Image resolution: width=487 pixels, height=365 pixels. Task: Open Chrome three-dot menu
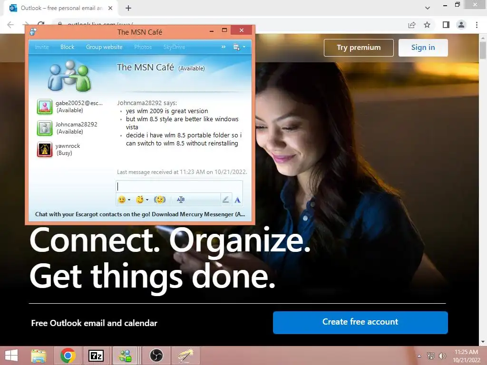477,25
